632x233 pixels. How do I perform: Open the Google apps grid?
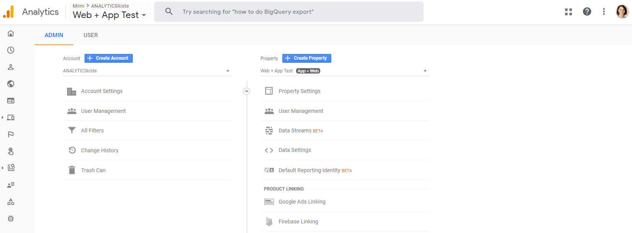tap(568, 12)
